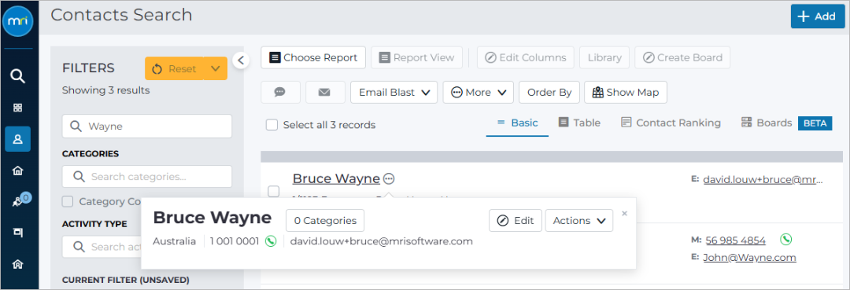Click green phone icon next to 1 001 0001

(271, 241)
